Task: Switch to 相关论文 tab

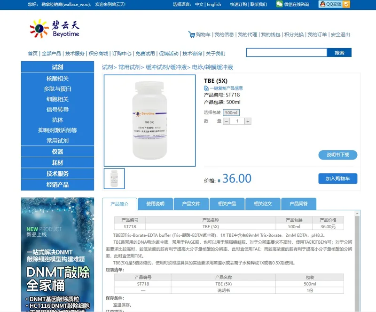Action: tap(263, 204)
